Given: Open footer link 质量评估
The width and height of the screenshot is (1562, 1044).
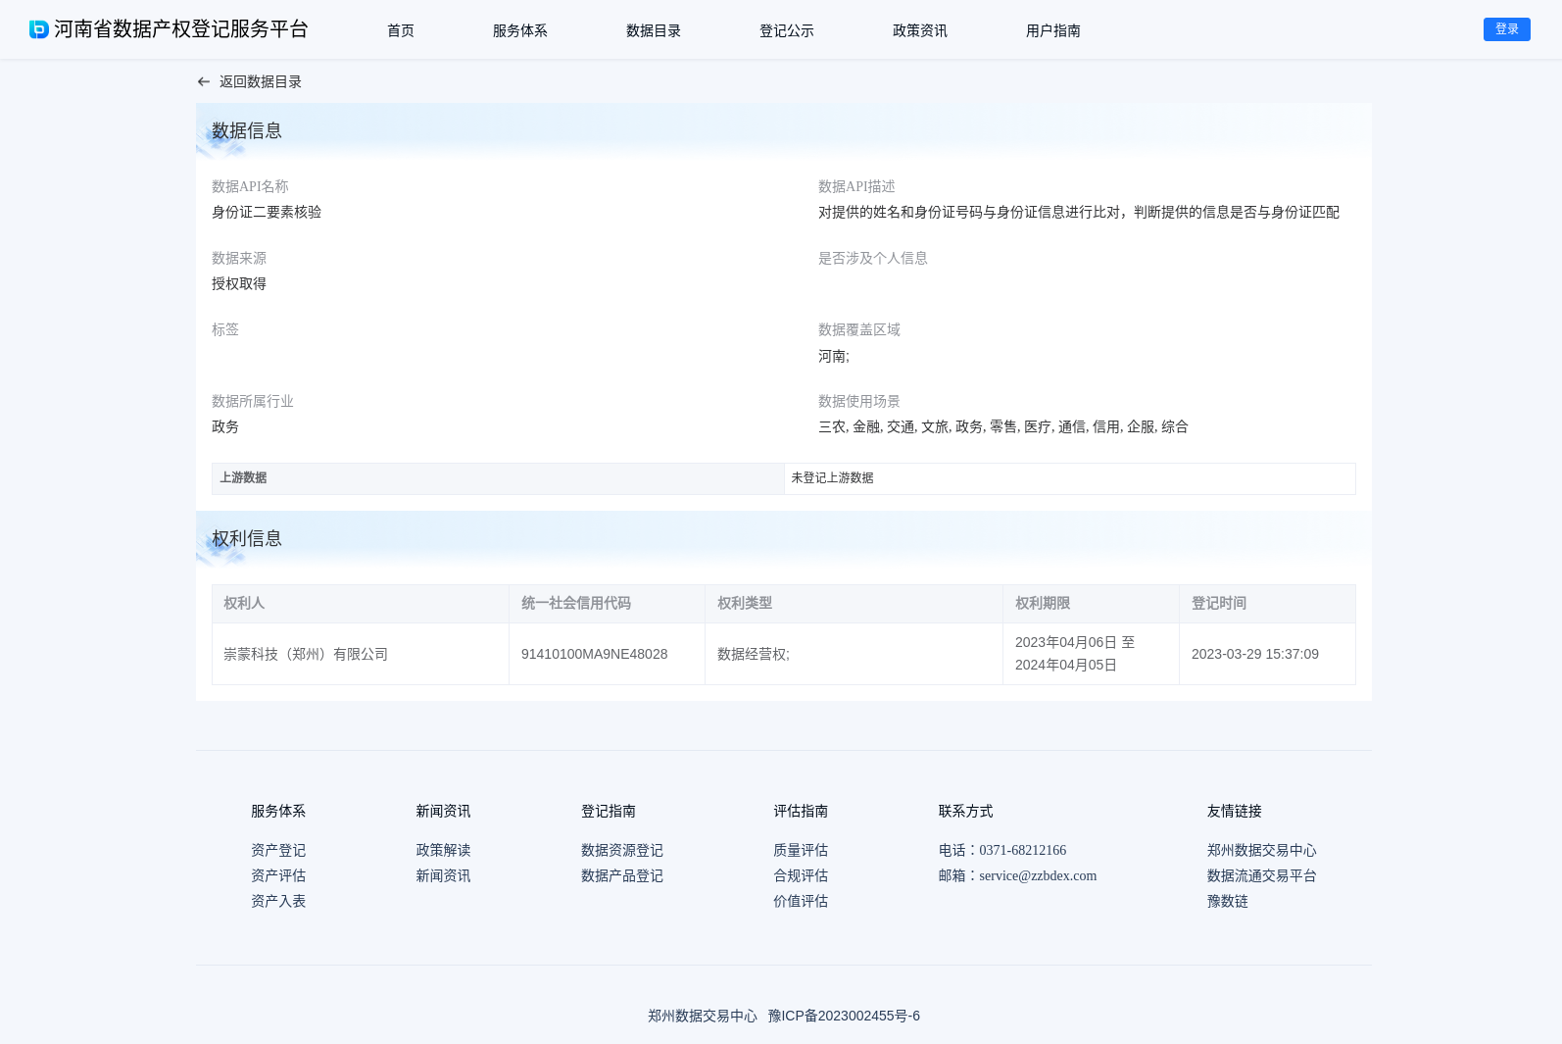Looking at the screenshot, I should (801, 850).
